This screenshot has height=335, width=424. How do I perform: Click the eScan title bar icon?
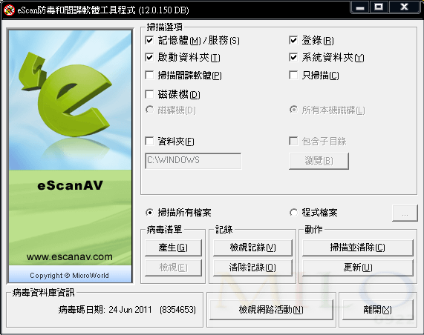tap(9, 10)
